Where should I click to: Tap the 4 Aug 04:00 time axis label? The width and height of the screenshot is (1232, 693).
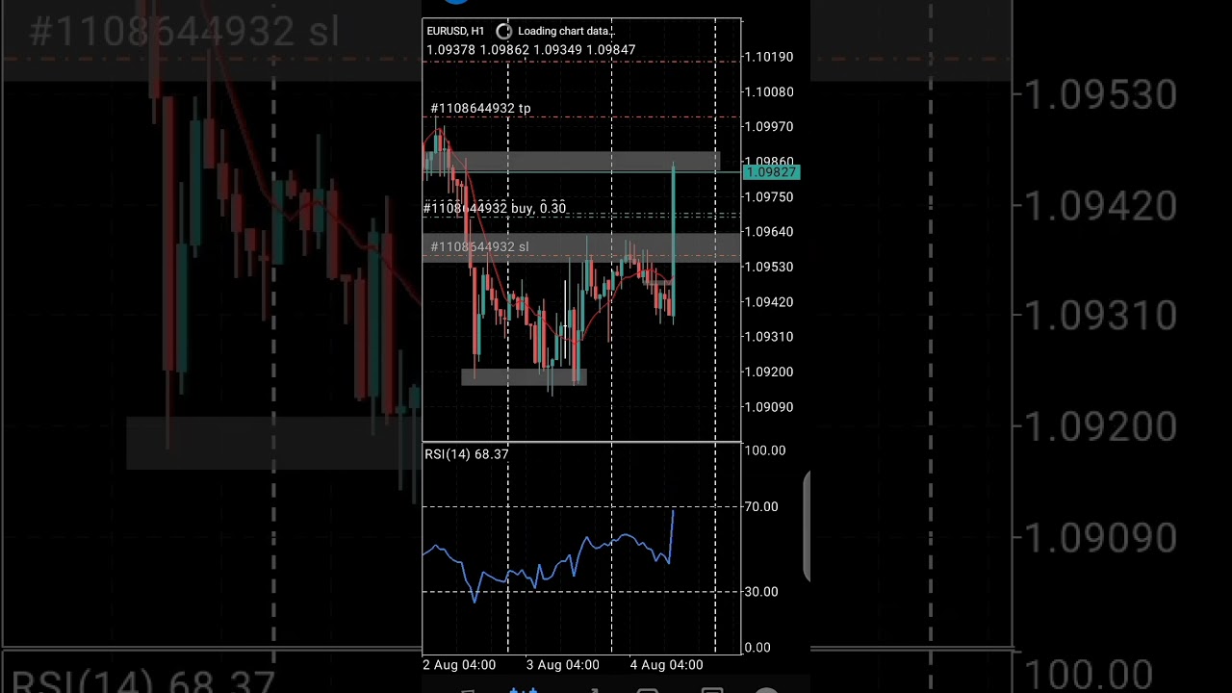click(666, 665)
